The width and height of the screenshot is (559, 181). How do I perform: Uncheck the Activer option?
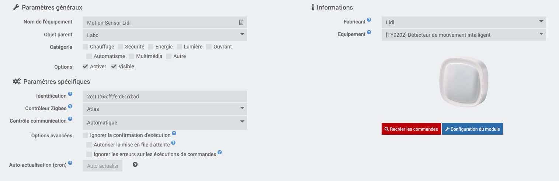[85, 66]
